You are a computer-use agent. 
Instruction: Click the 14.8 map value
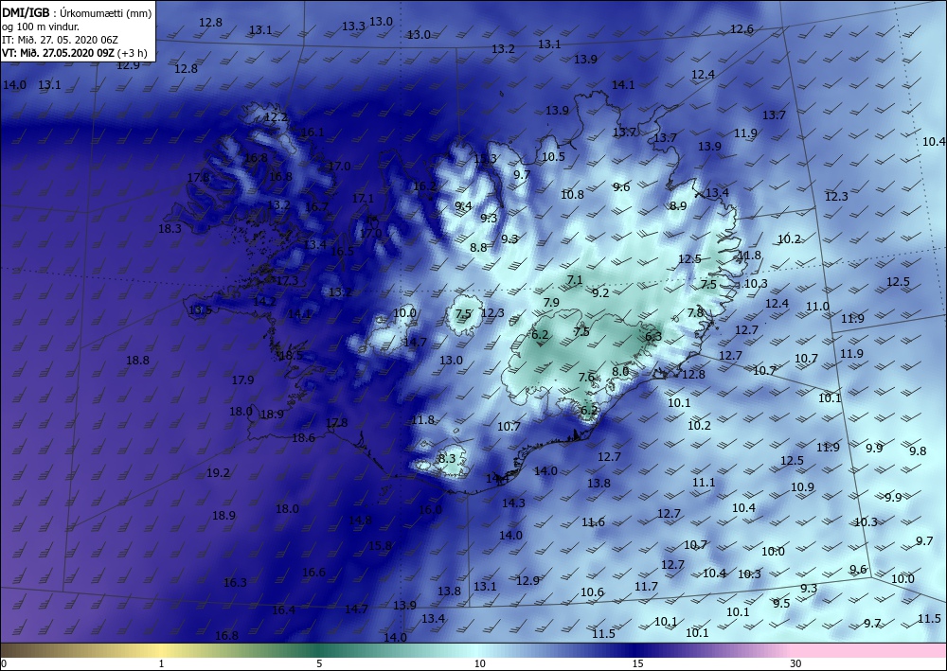click(x=360, y=520)
